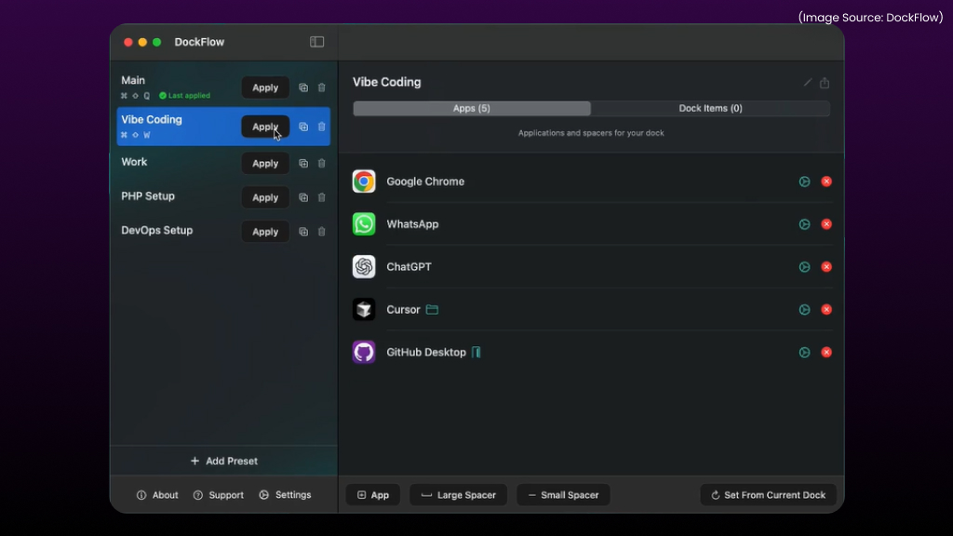Select the PHP Setup preset row
The width and height of the screenshot is (953, 536).
[223, 197]
